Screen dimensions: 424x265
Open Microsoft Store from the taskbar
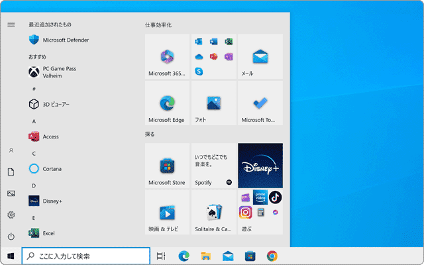pos(250,256)
